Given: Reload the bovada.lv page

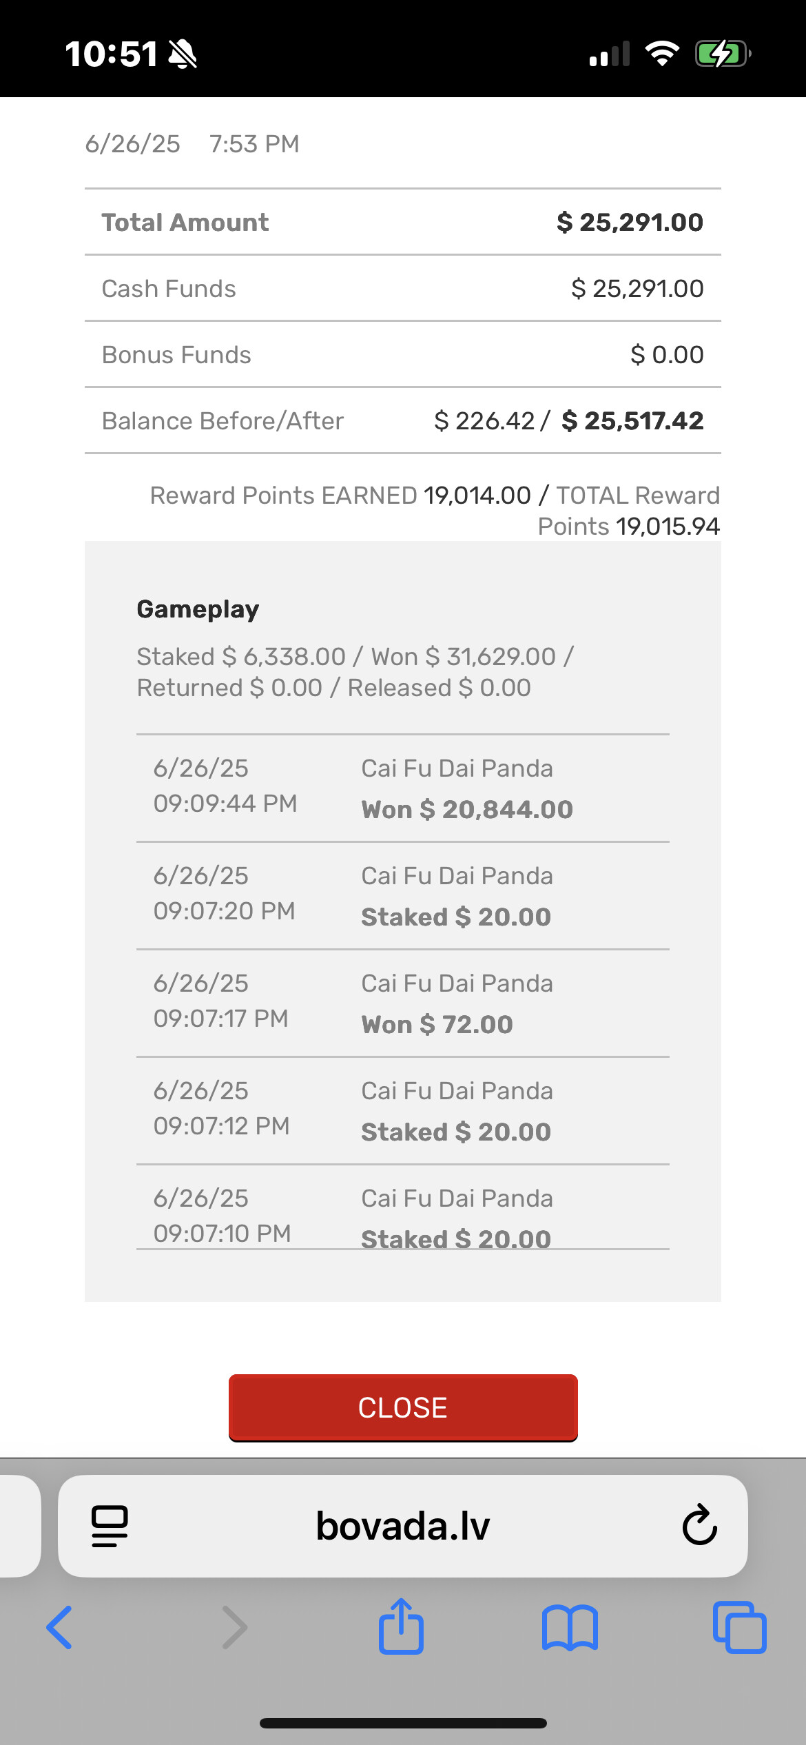Looking at the screenshot, I should pos(699,1525).
